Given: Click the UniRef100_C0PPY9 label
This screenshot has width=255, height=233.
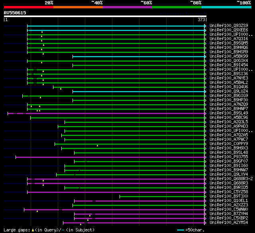Looking at the screenshot, I should [x=229, y=144].
